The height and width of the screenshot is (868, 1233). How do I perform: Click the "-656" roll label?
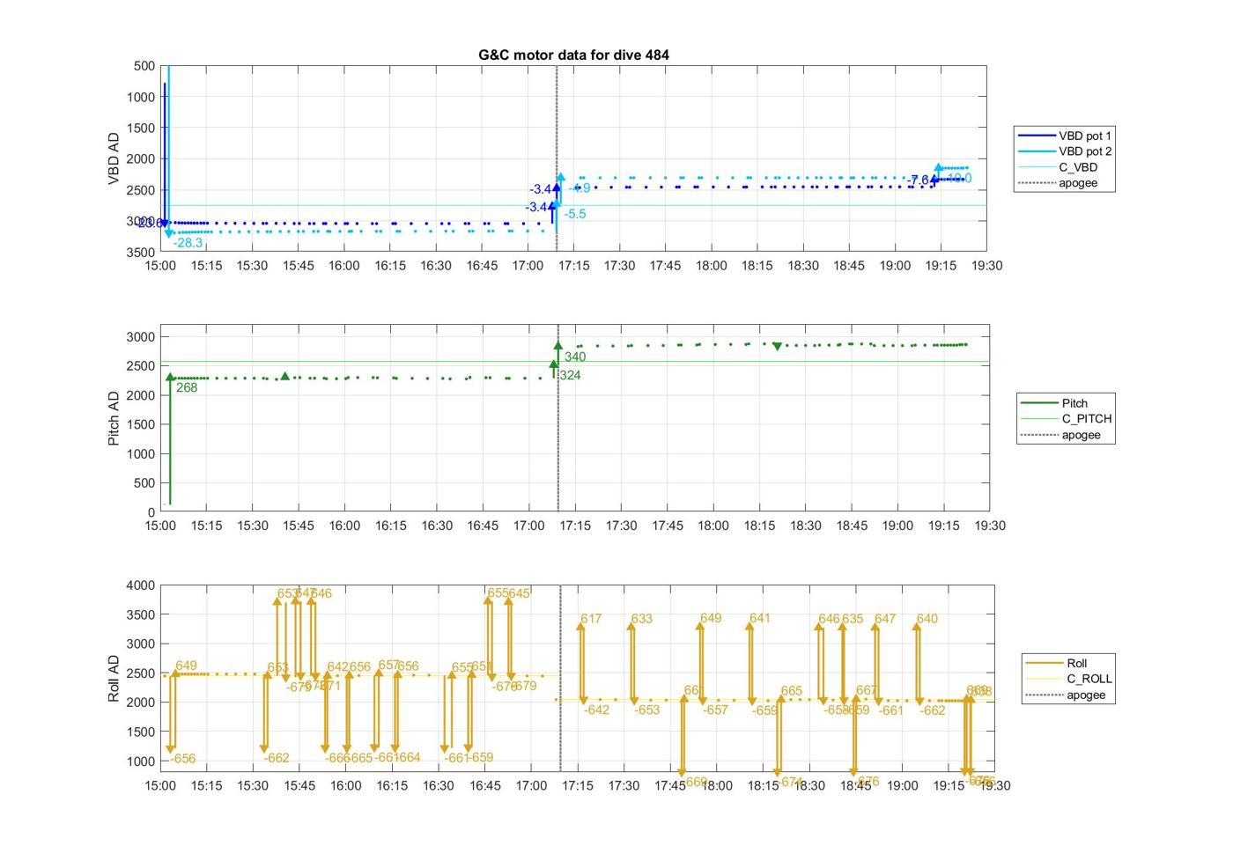coord(182,759)
